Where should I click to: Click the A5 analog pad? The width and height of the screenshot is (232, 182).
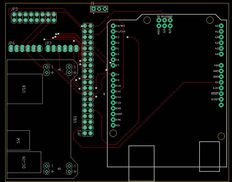pyautogui.click(x=221, y=26)
